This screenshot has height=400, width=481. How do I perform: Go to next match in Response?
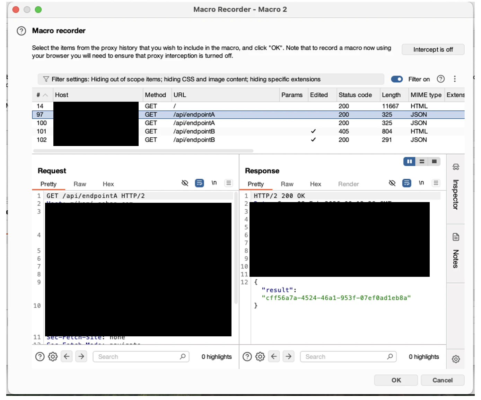(288, 356)
